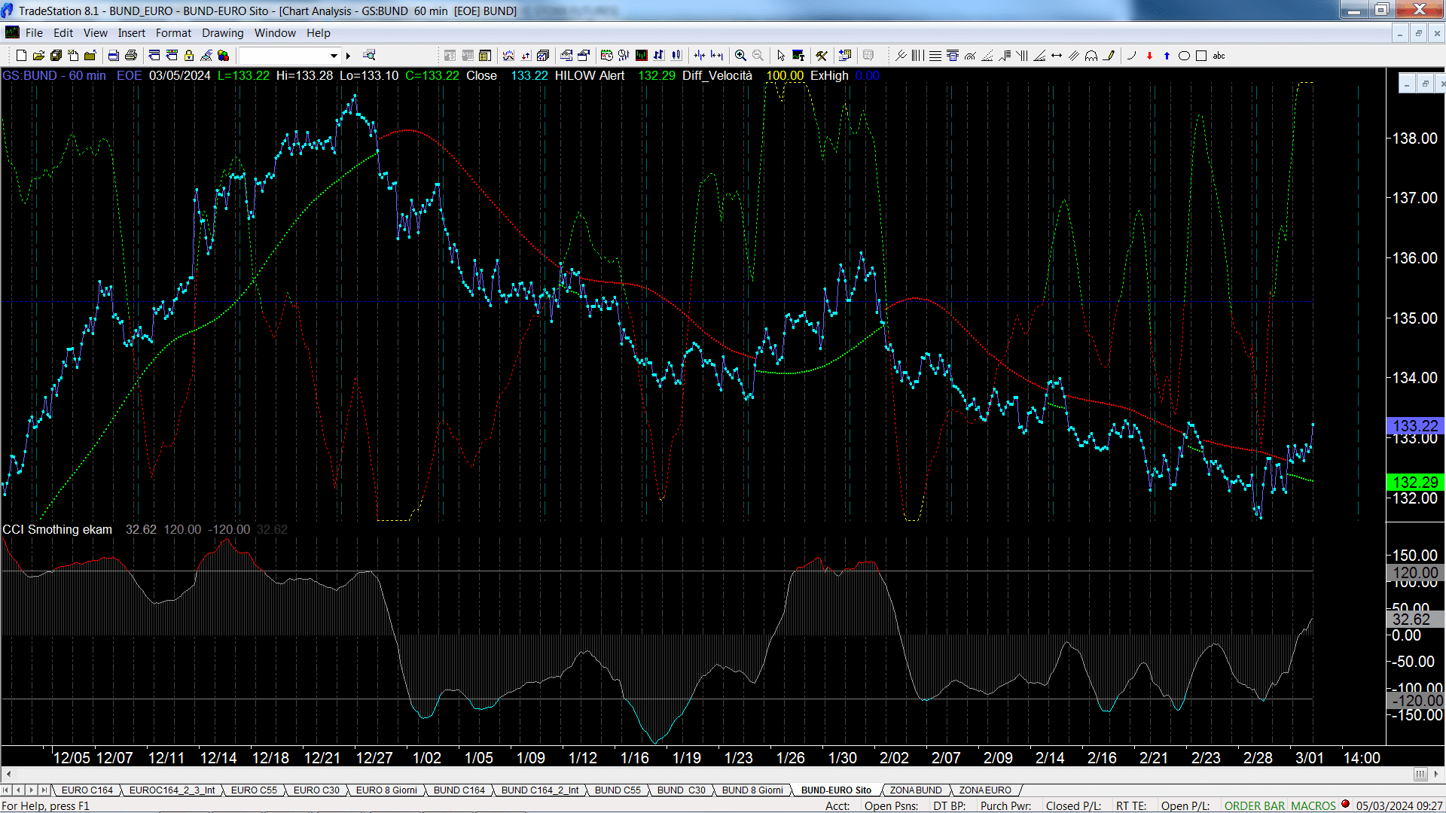
Task: Select the red down arrow tool
Action: pyautogui.click(x=1149, y=55)
